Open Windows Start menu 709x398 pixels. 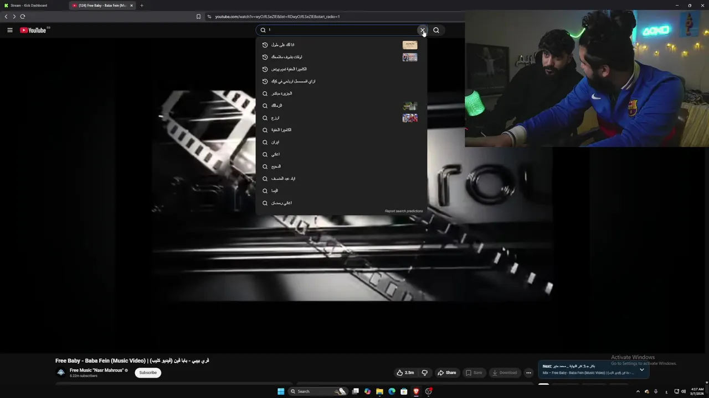[281, 391]
